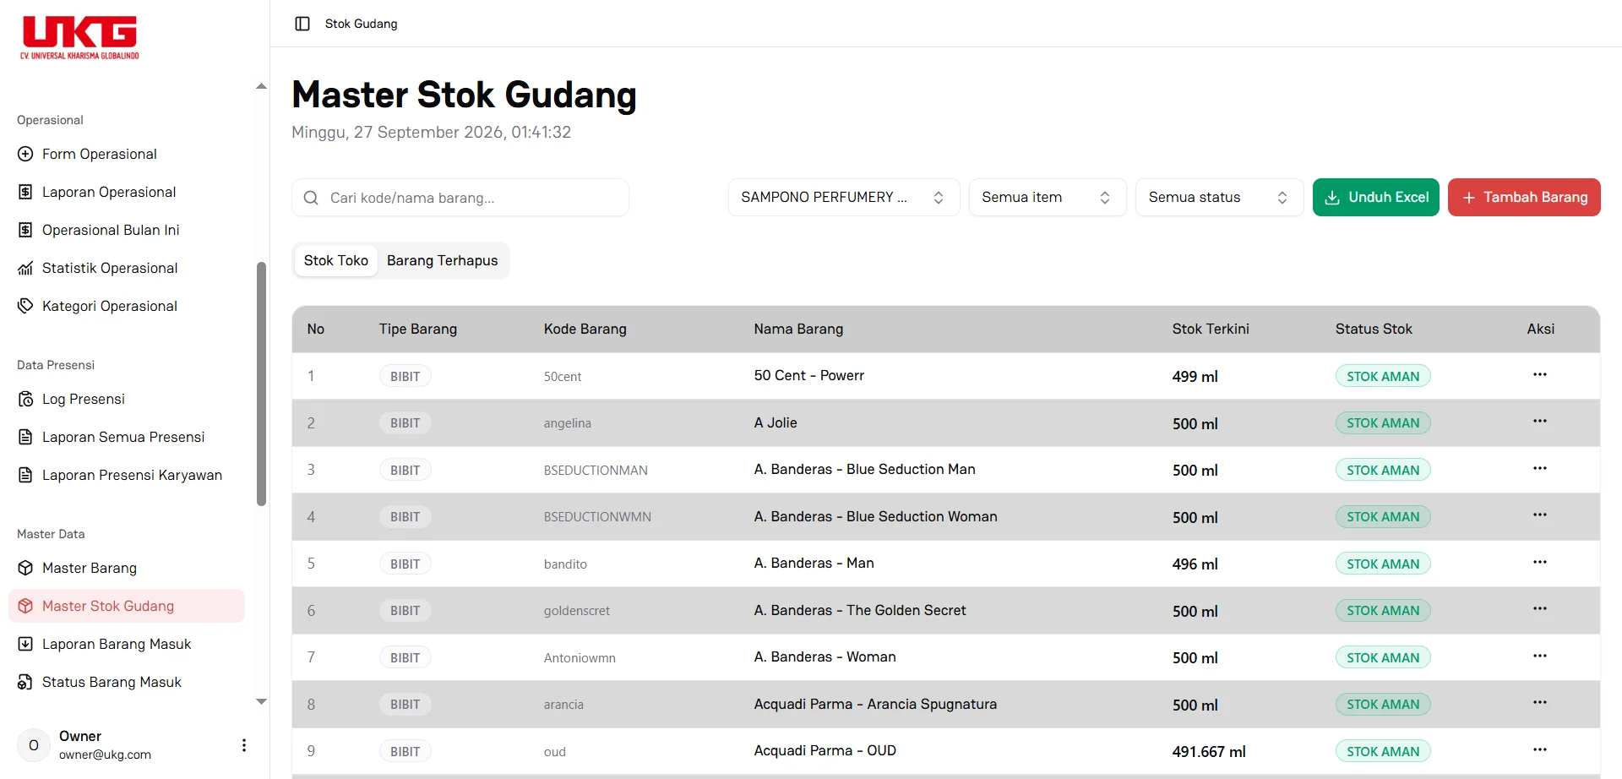Go to Operasional Bulan Ini
This screenshot has height=779, width=1622.
click(127, 230)
